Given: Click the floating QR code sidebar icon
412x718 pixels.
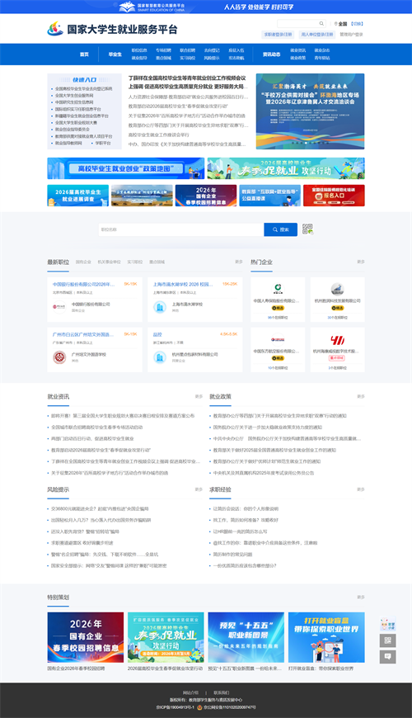Looking at the screenshot, I should click(x=388, y=640).
